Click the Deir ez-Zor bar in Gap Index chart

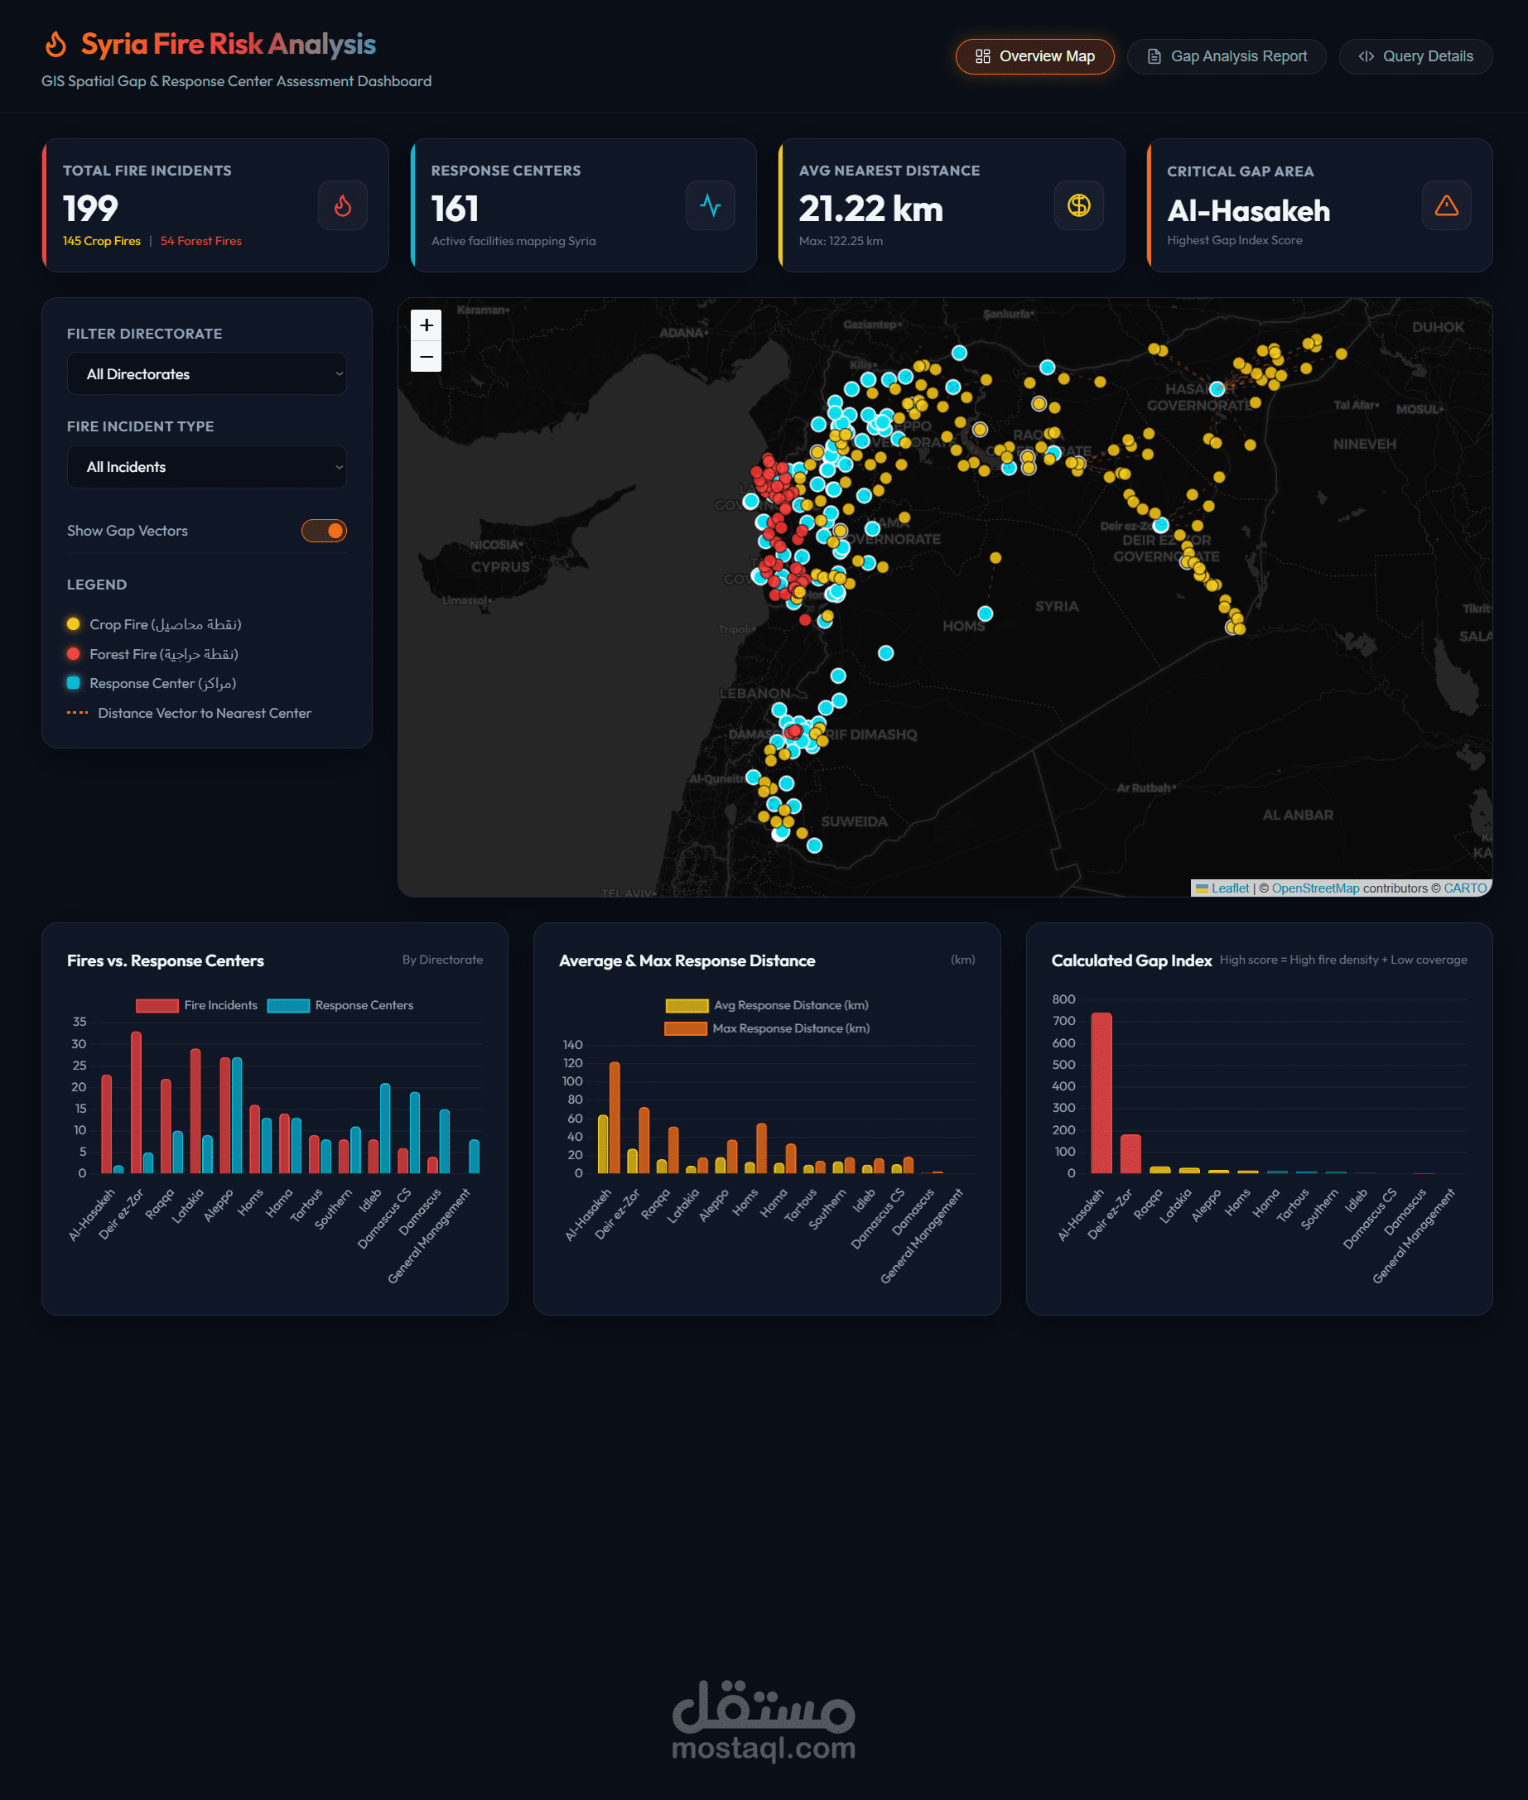1130,1154
